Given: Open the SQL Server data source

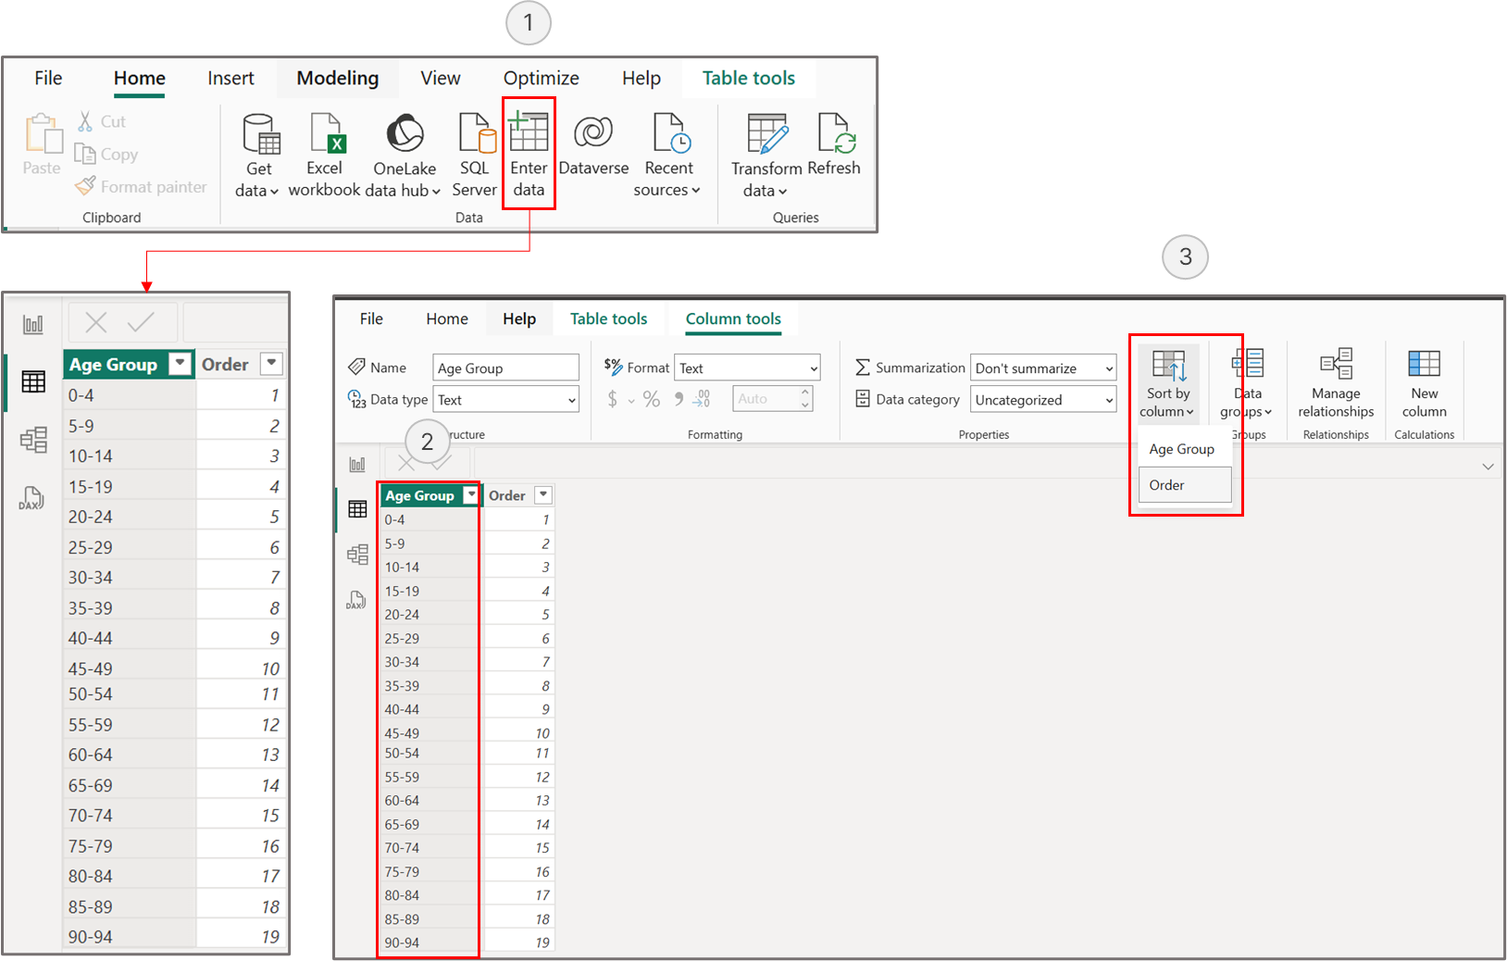Looking at the screenshot, I should 474,153.
